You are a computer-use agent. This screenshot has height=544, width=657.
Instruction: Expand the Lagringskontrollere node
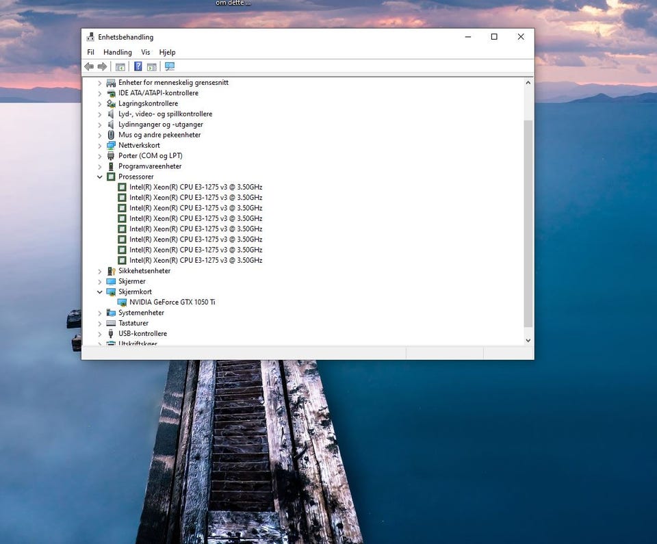pyautogui.click(x=100, y=104)
